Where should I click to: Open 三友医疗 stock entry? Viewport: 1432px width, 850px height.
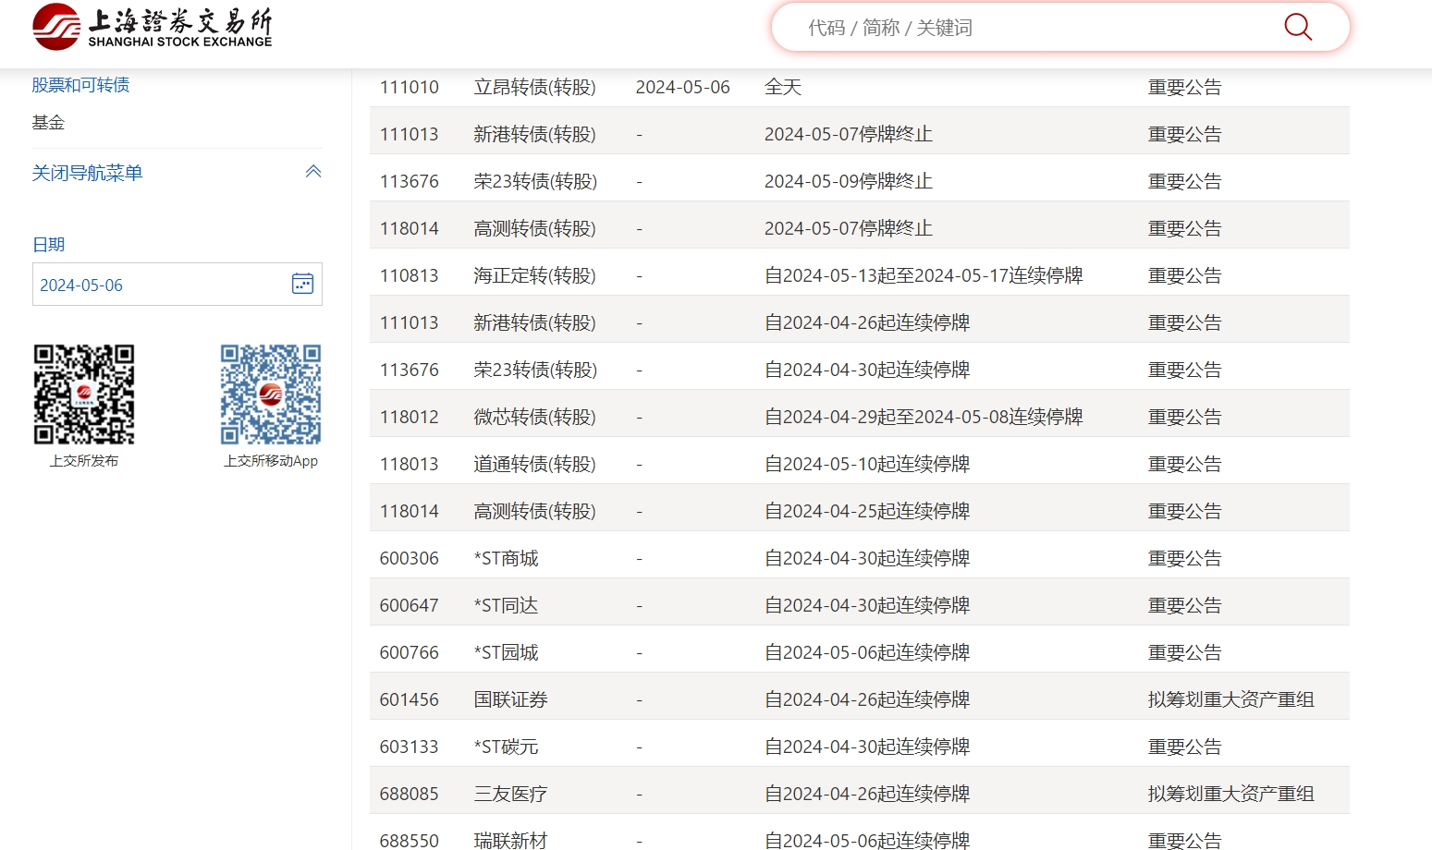pos(510,794)
